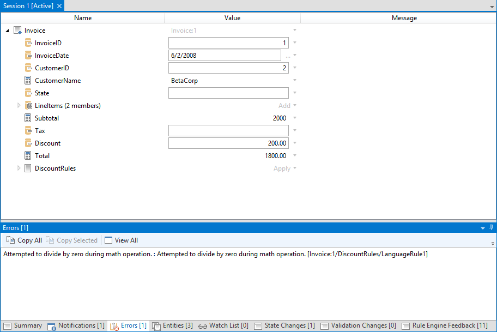This screenshot has width=497, height=332.
Task: Collapse the Invoice tree node
Action: [7, 31]
